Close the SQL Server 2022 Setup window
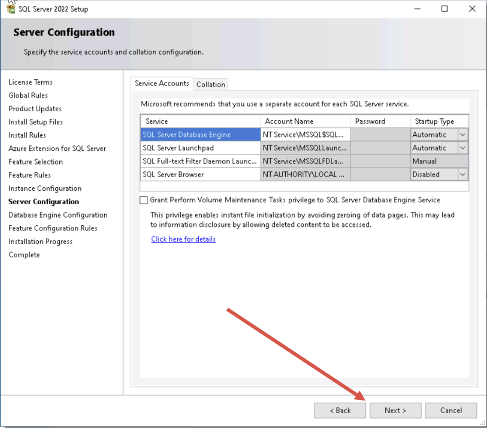This screenshot has width=487, height=428. pos(472,9)
